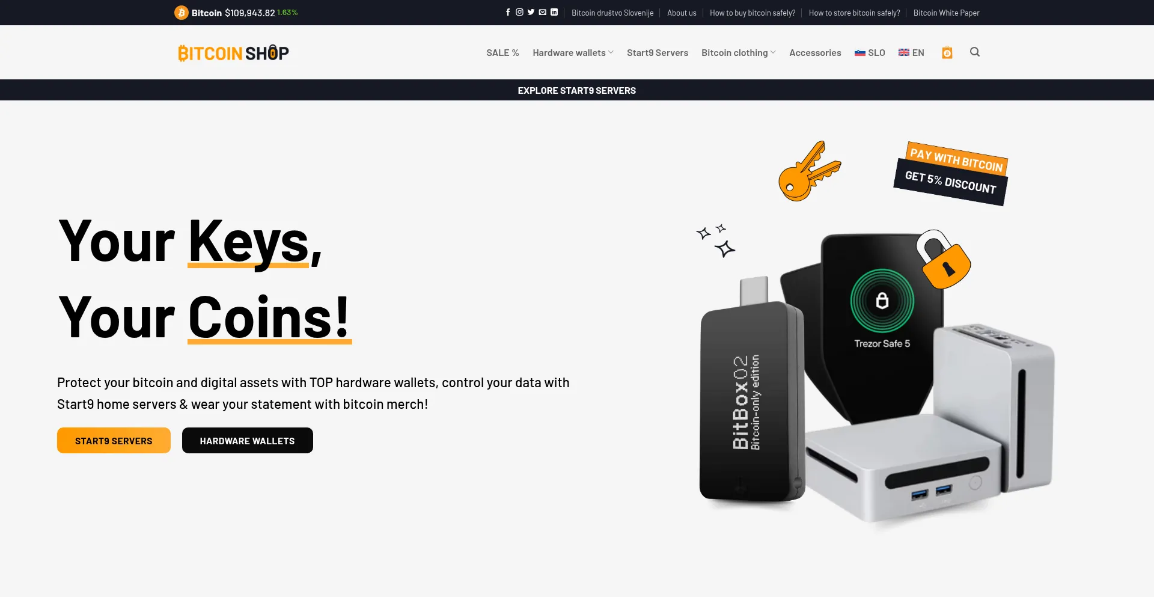Switch language to SLO
The width and height of the screenshot is (1154, 597).
coord(870,53)
